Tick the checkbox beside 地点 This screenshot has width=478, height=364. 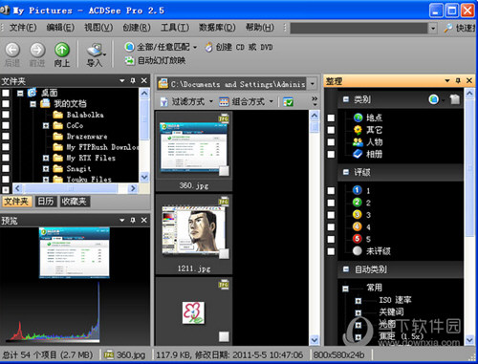[331, 118]
